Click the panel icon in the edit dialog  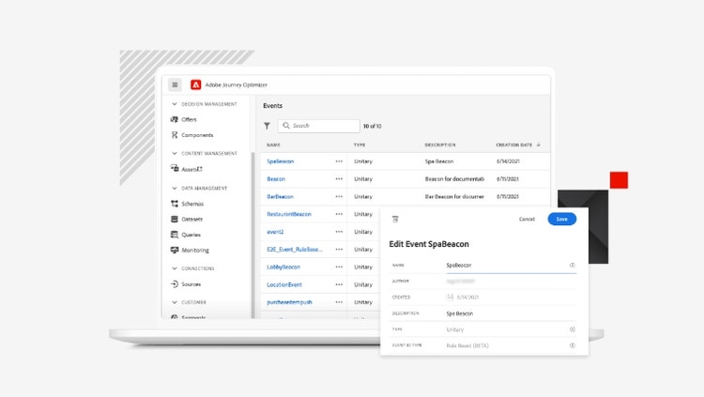coord(395,219)
